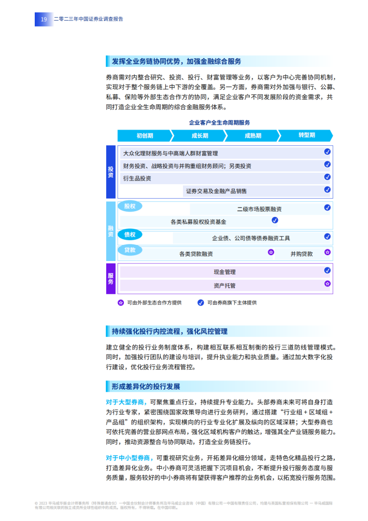Click the heading 持续强化投行内控流程，强化风控管理

(x=169, y=331)
